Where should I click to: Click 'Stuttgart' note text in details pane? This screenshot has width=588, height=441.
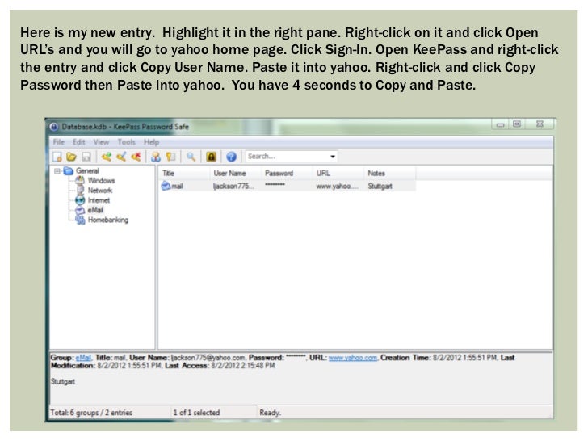pos(63,381)
